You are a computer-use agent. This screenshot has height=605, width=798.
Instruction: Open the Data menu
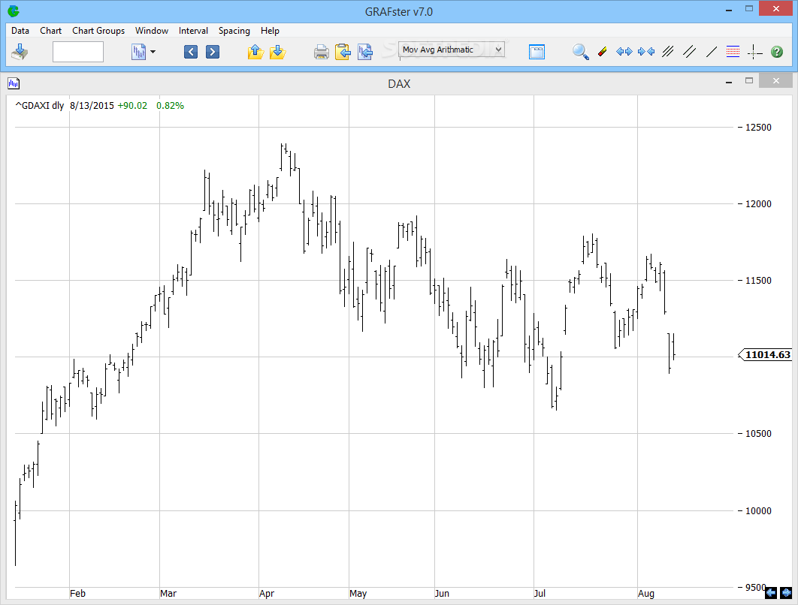(20, 31)
